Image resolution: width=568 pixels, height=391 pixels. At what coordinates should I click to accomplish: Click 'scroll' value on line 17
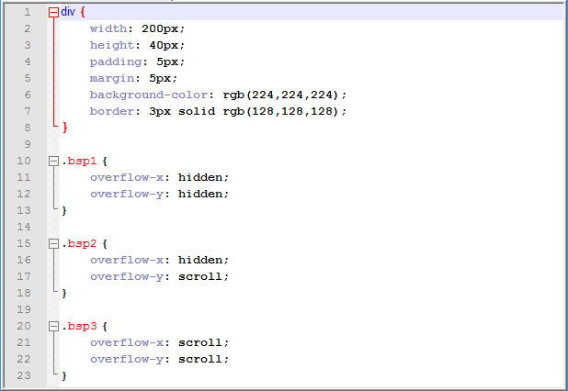[200, 276]
